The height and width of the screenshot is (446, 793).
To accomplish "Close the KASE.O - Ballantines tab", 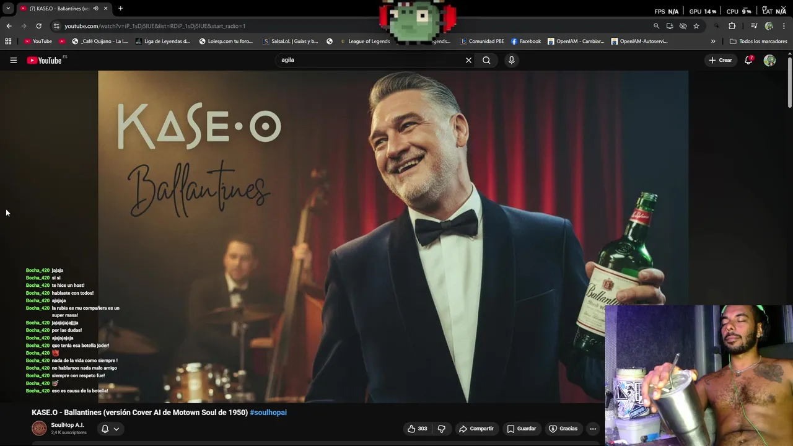I will (x=106, y=9).
